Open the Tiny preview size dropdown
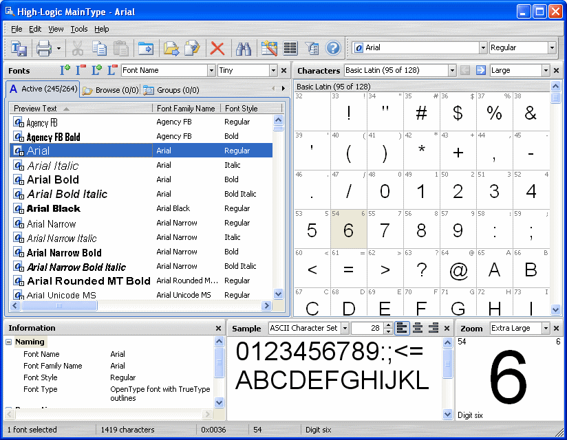The height and width of the screenshot is (440, 567). coord(273,70)
